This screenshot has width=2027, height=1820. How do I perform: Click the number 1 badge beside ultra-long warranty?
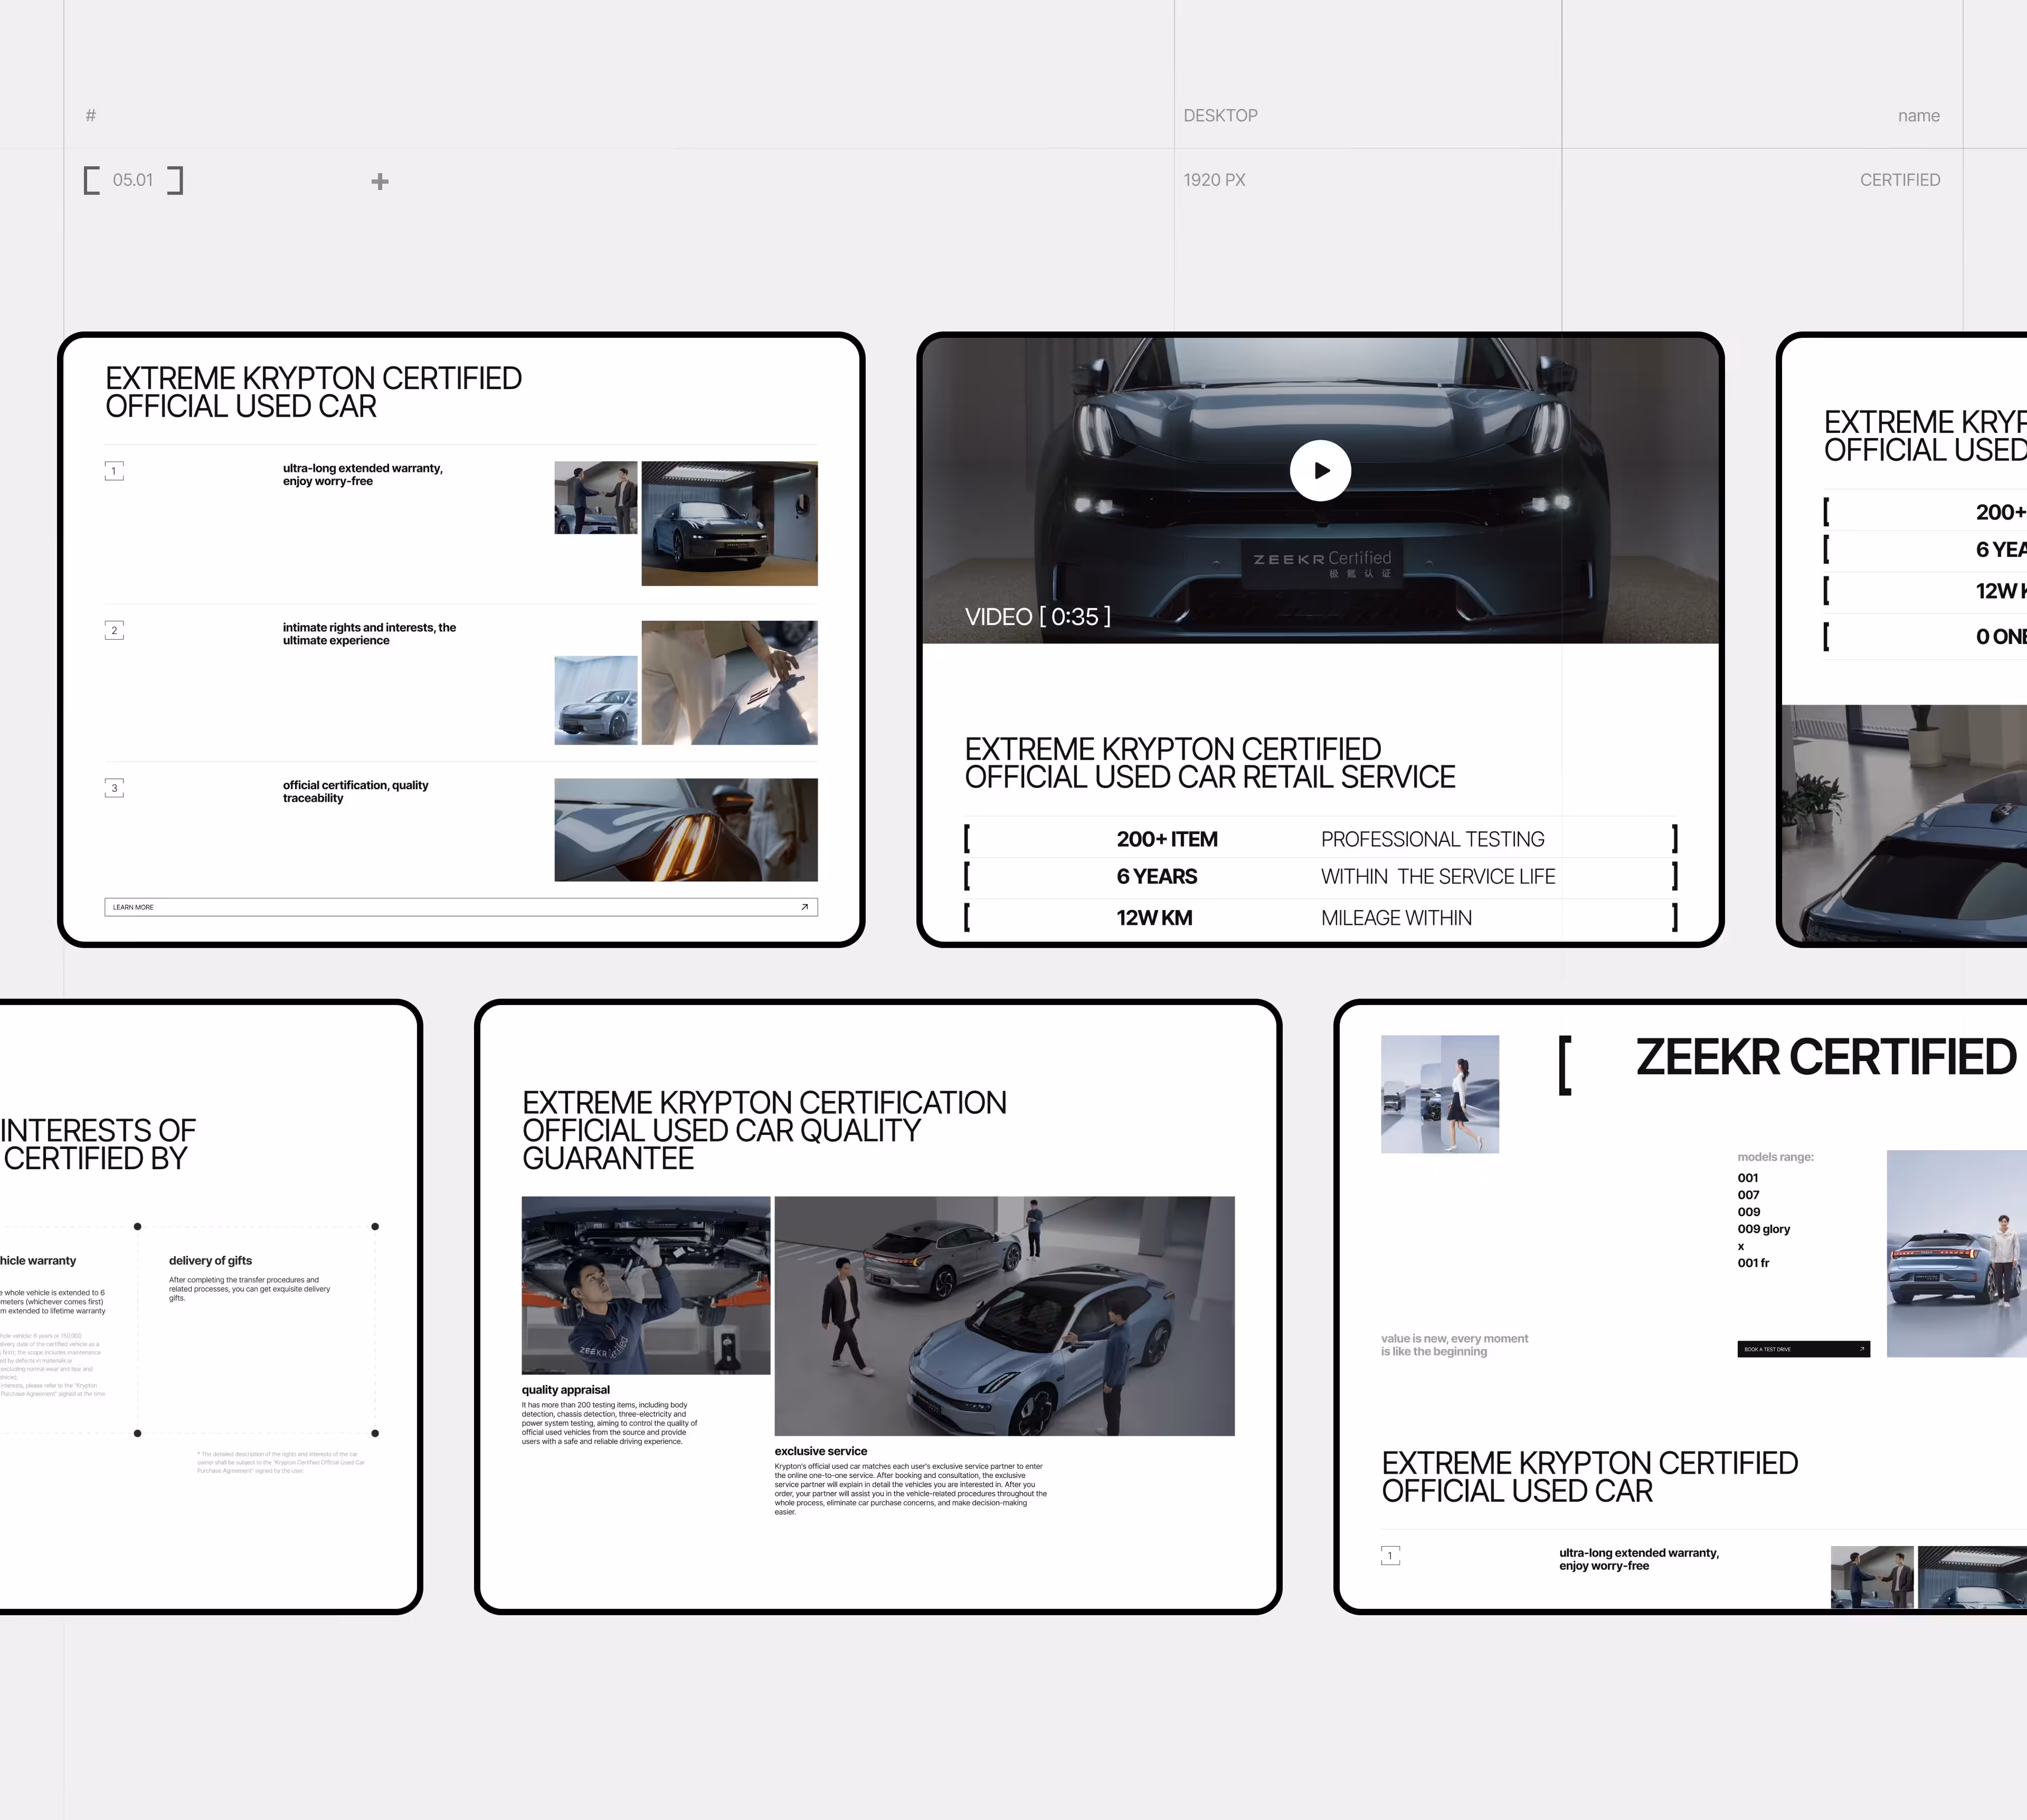(114, 471)
